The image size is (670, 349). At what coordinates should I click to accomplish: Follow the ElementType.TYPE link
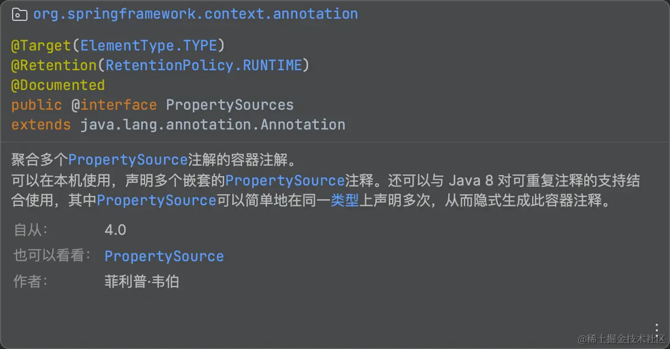(x=148, y=46)
